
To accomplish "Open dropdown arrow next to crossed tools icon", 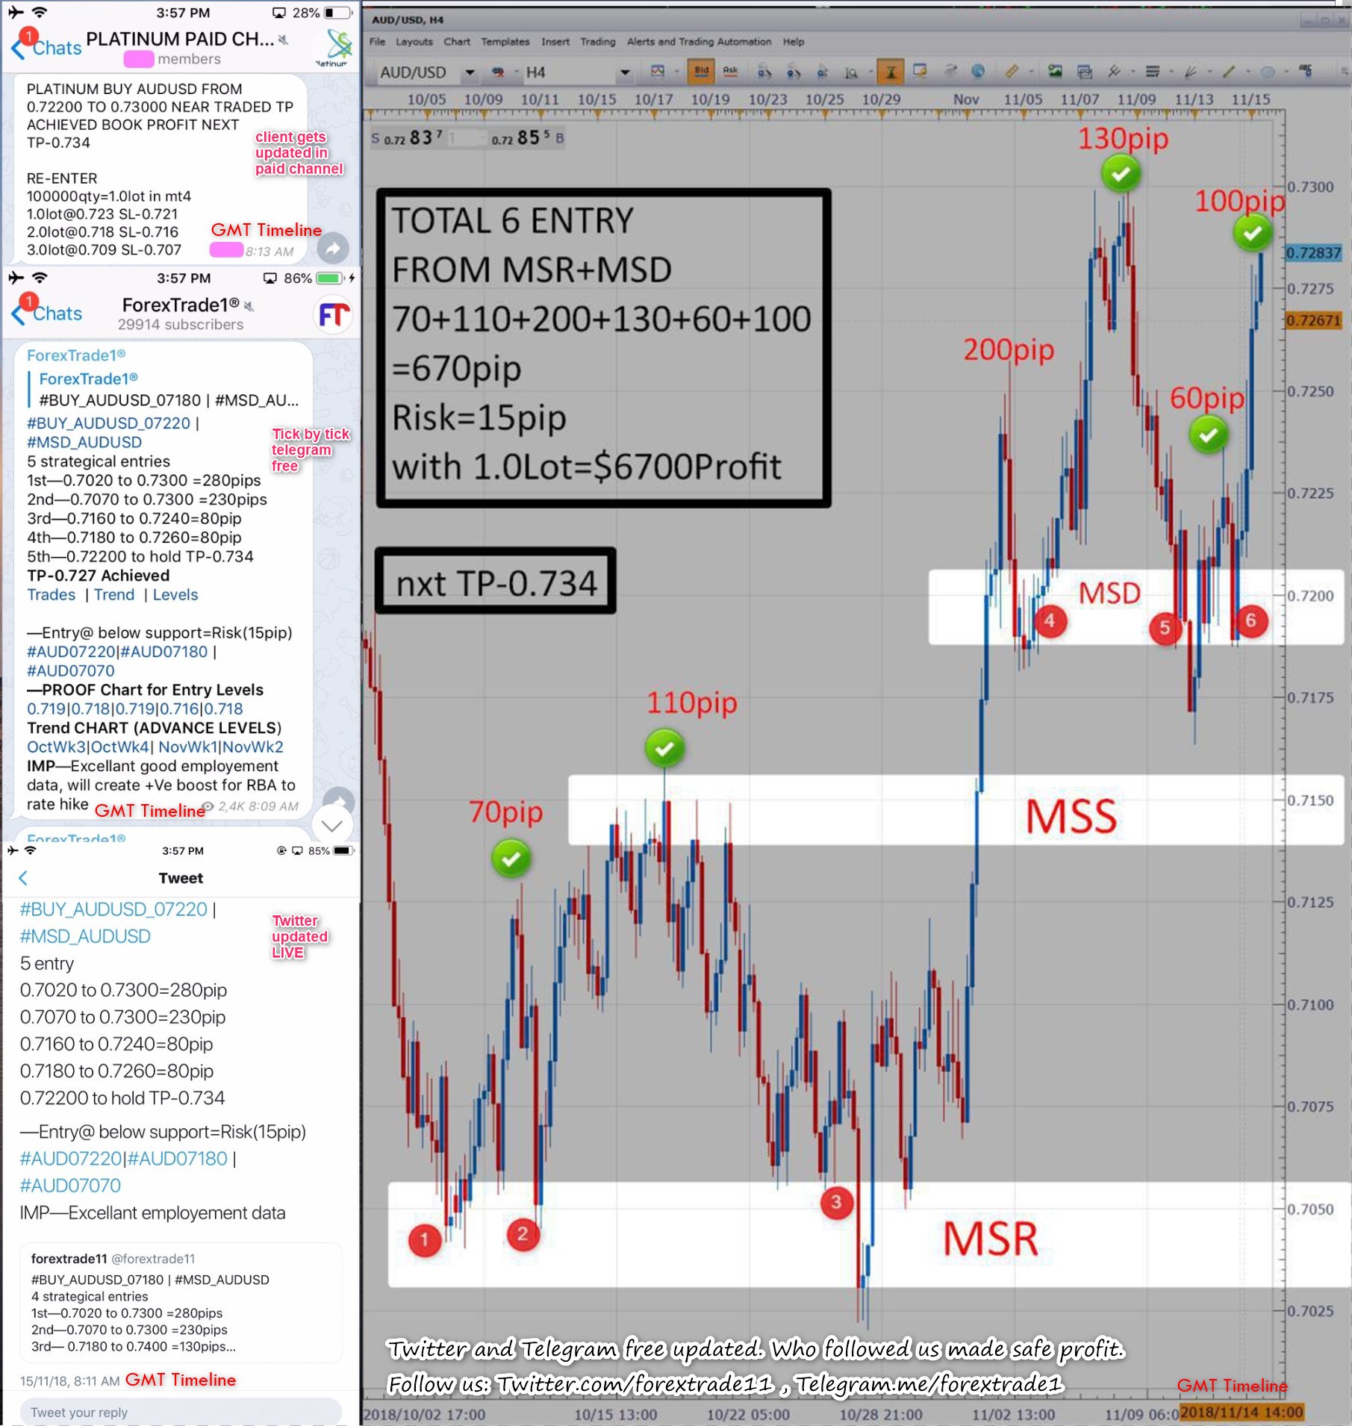I will click(1133, 72).
